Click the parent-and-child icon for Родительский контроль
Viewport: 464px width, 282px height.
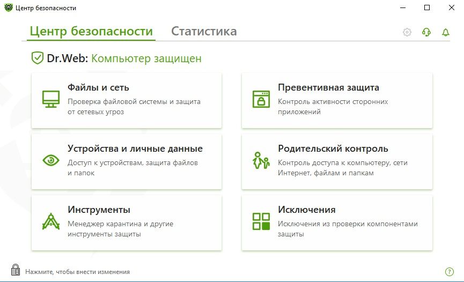261,160
